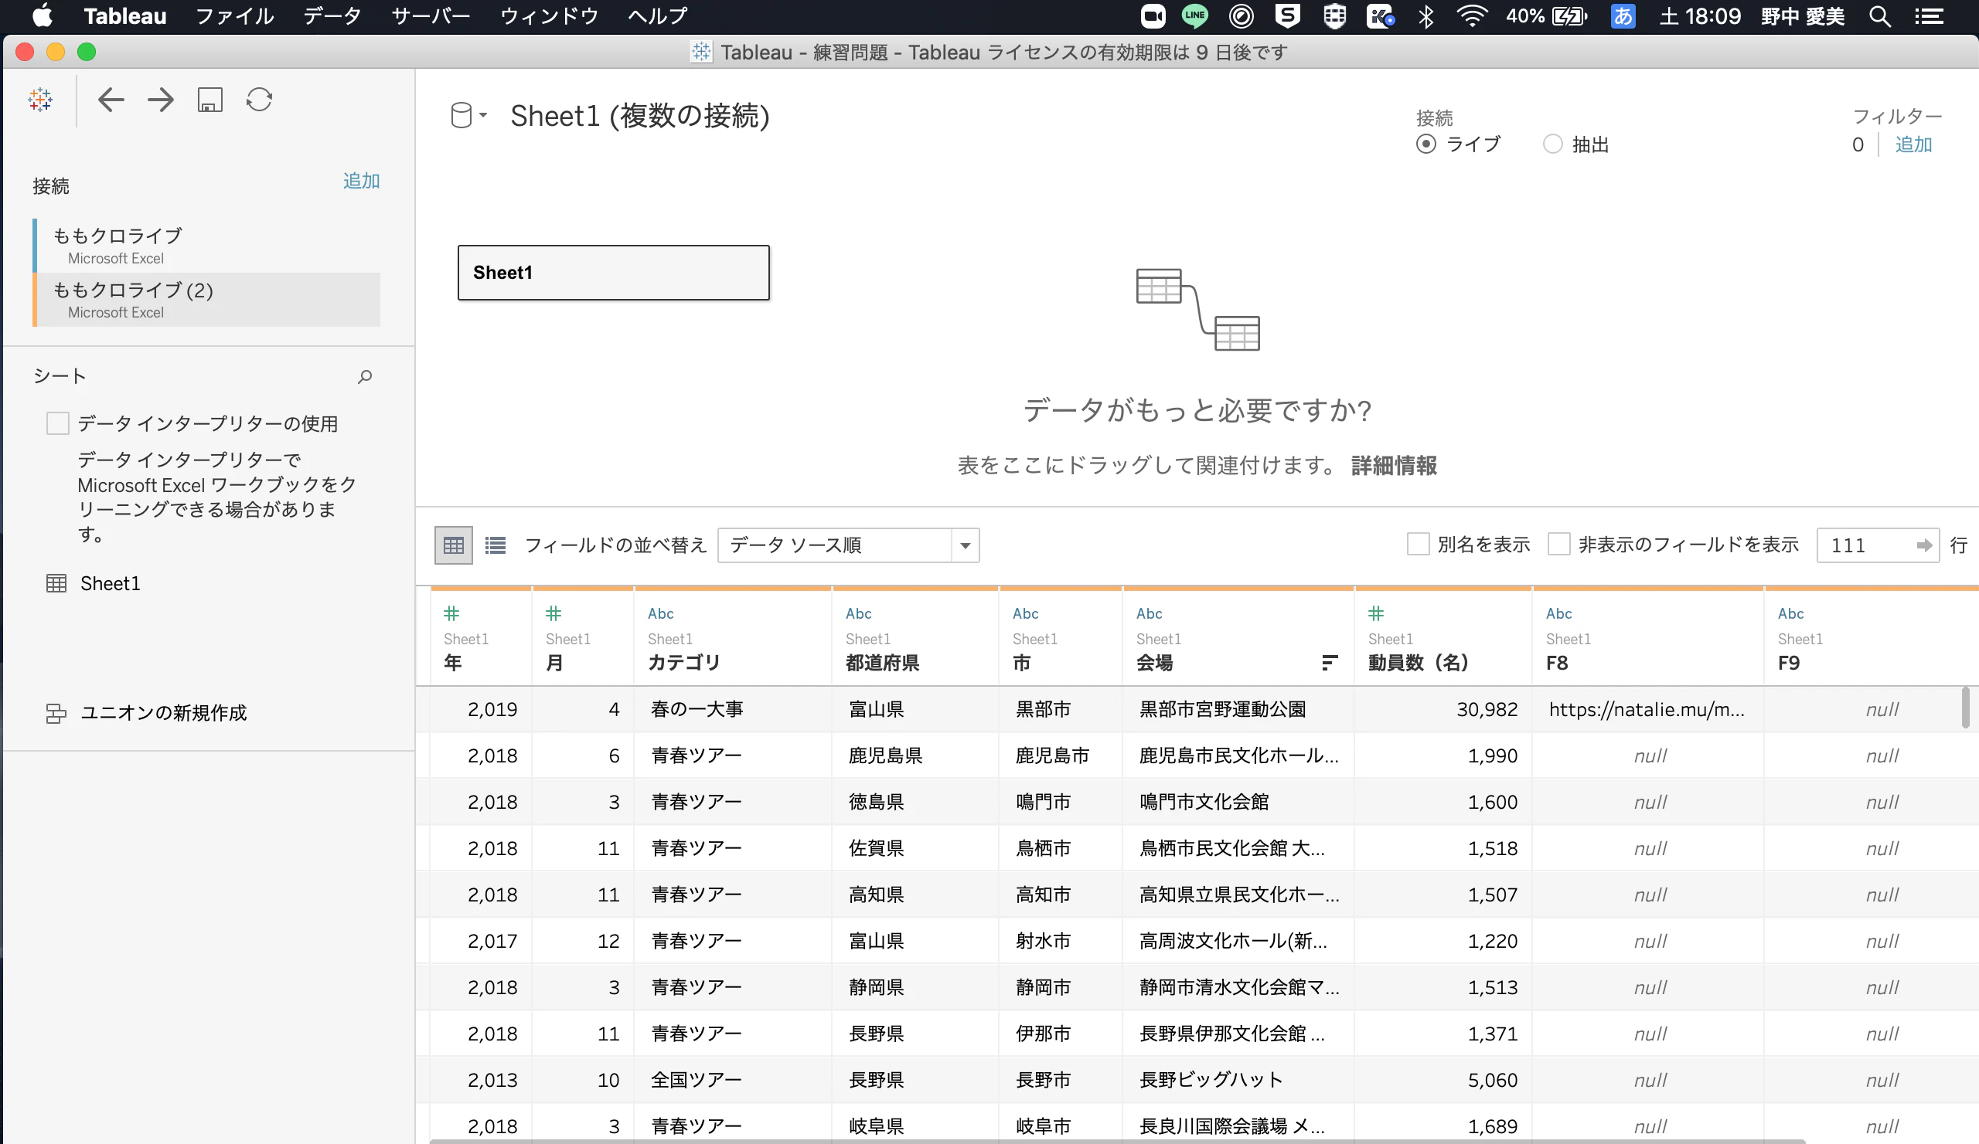Open the データ menu
The height and width of the screenshot is (1144, 1979).
tap(332, 15)
